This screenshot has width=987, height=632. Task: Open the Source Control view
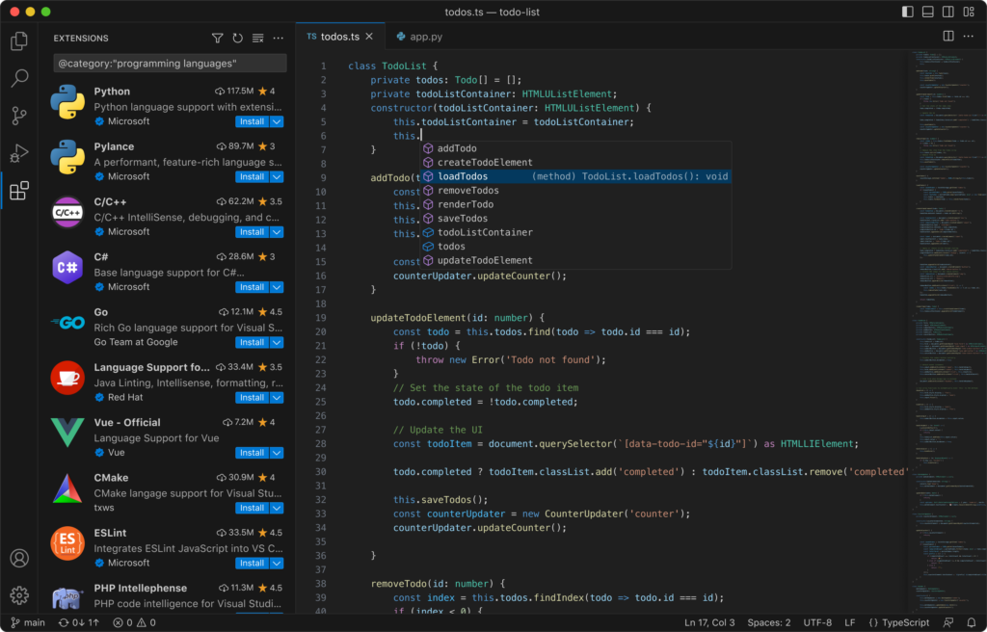[x=18, y=116]
